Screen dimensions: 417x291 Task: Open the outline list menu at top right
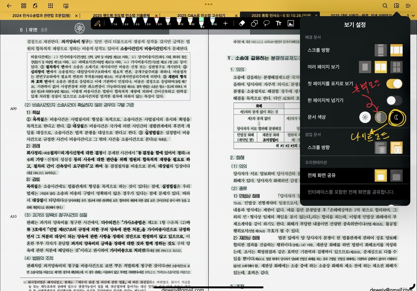pyautogui.click(x=408, y=6)
